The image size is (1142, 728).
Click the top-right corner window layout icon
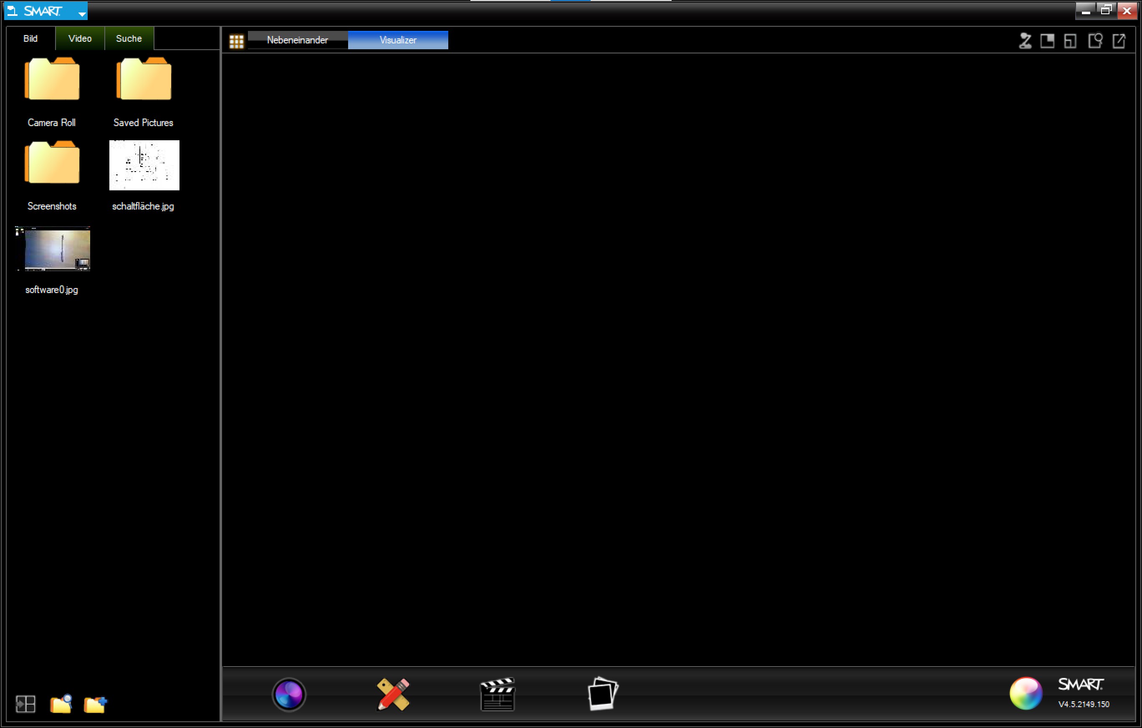pyautogui.click(x=1047, y=41)
